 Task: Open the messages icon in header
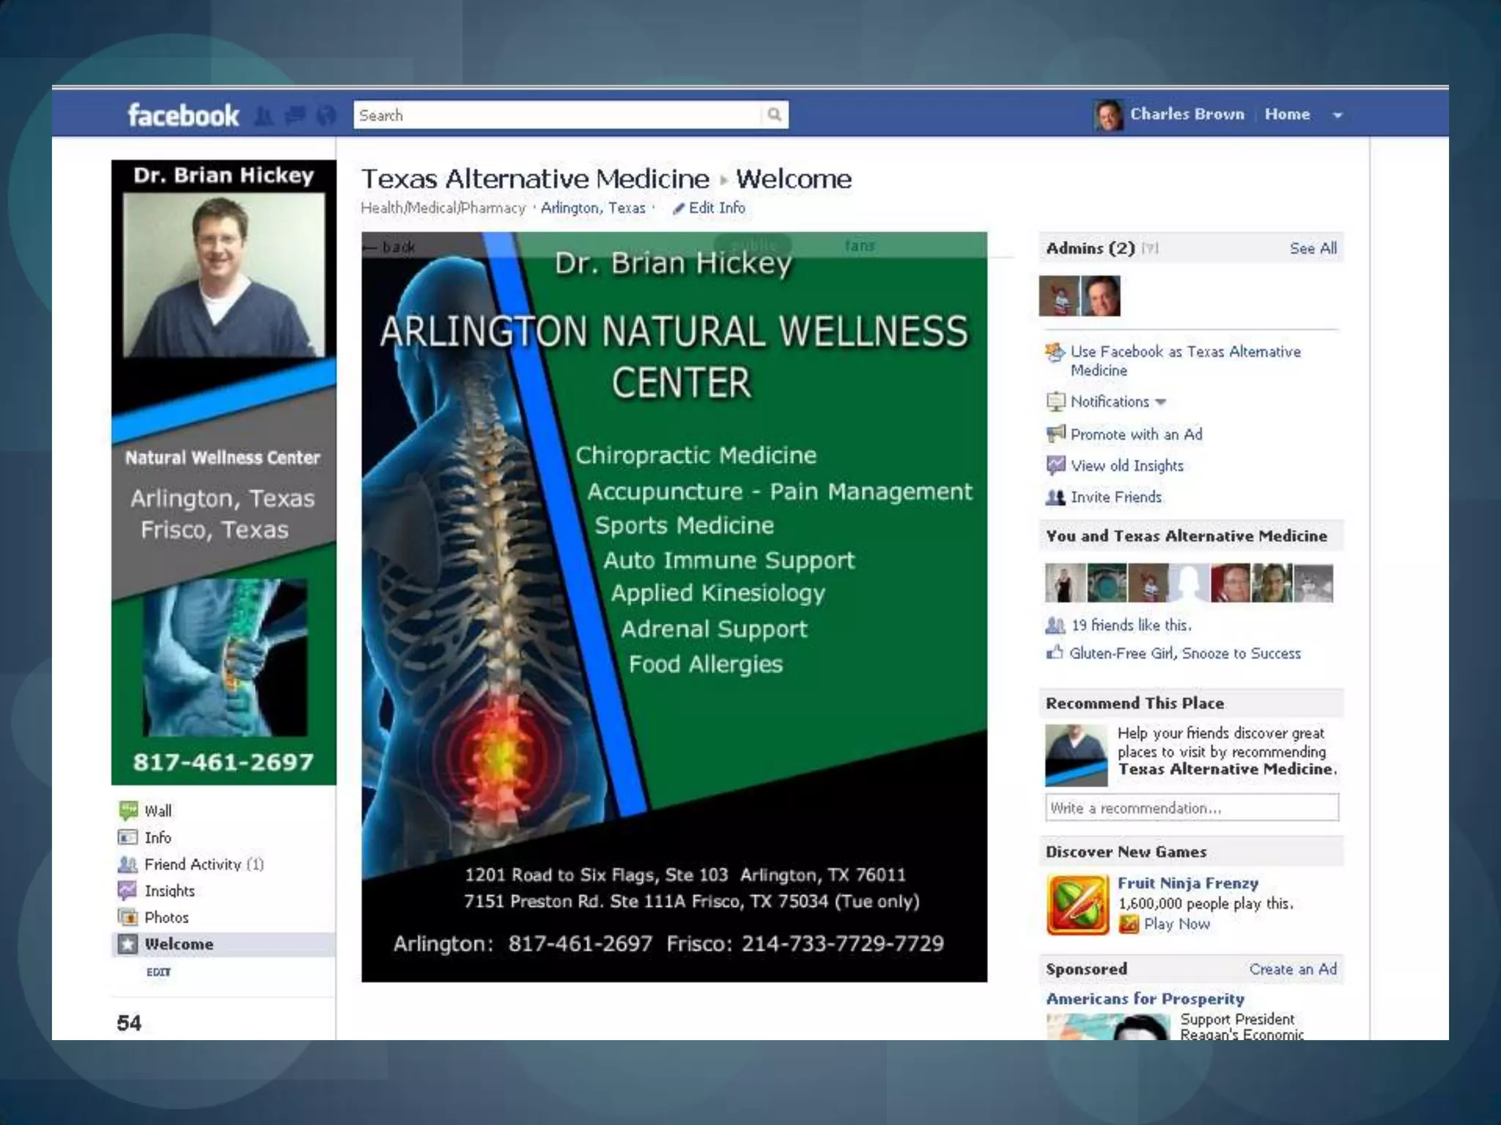pyautogui.click(x=295, y=116)
